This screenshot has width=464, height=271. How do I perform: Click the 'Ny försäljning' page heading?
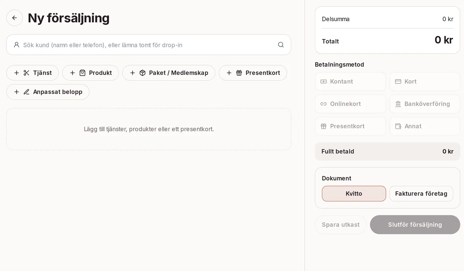click(x=68, y=18)
